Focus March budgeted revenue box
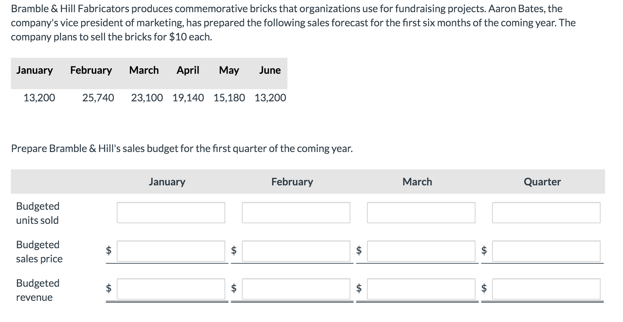 421,289
